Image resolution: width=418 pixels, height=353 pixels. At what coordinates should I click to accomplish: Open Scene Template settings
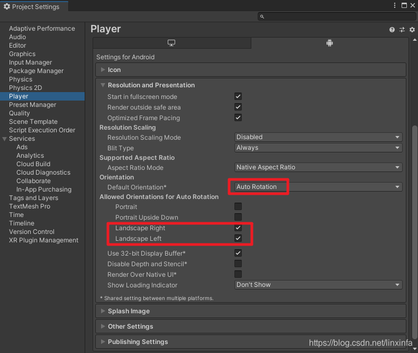pos(33,122)
